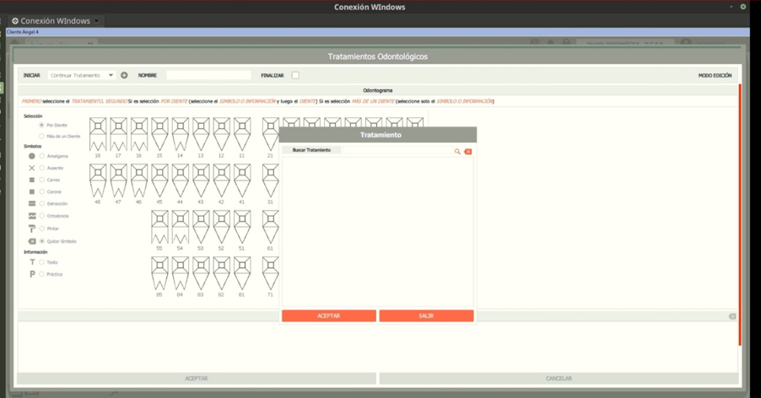This screenshot has width=761, height=398.
Task: Click tooth 53 in the odontogram
Action: tap(201, 227)
